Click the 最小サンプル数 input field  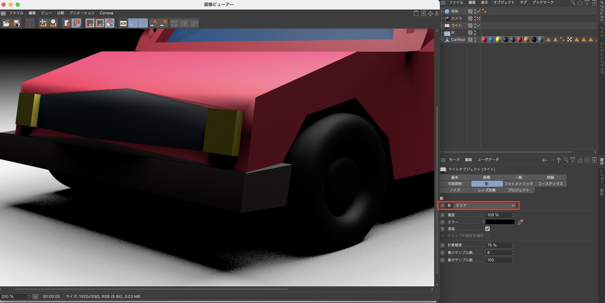click(498, 252)
